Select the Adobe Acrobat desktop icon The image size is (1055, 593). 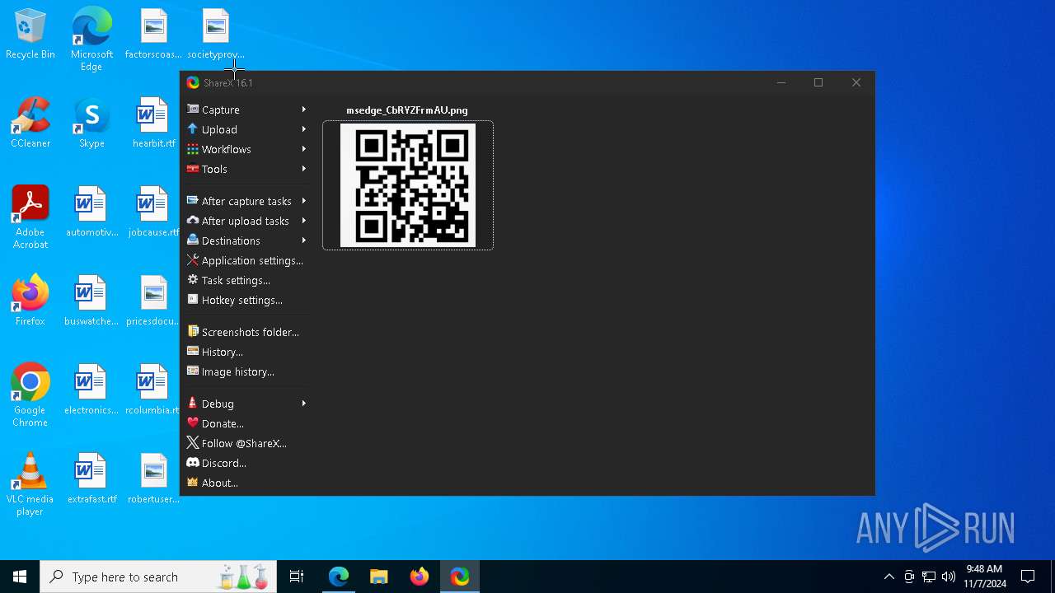point(30,218)
